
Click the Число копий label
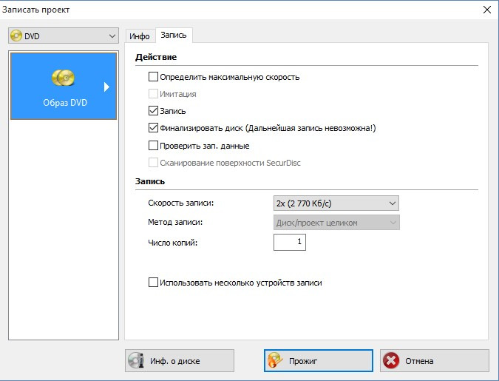click(x=172, y=243)
